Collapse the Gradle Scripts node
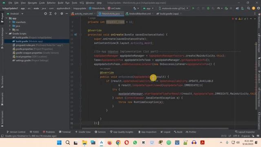This screenshot has width=261, height=147. pyautogui.click(x=7, y=33)
